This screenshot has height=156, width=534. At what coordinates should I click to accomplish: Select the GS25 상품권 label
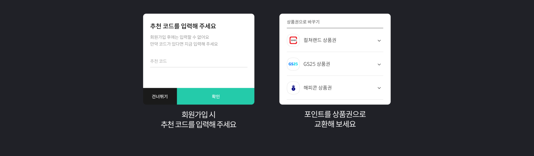click(317, 64)
